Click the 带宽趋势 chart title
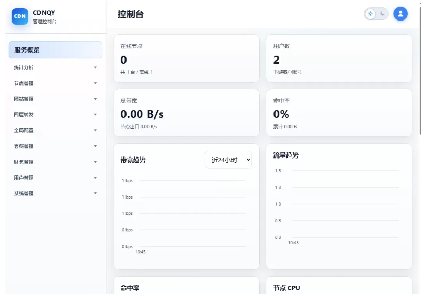Image resolution: width=421 pixels, height=294 pixels. 133,160
